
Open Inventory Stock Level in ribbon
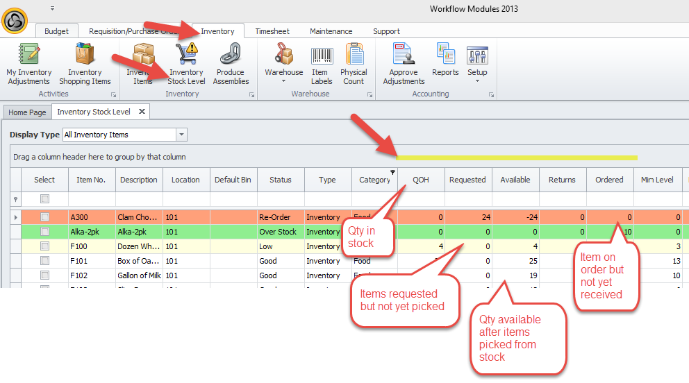coord(186,63)
